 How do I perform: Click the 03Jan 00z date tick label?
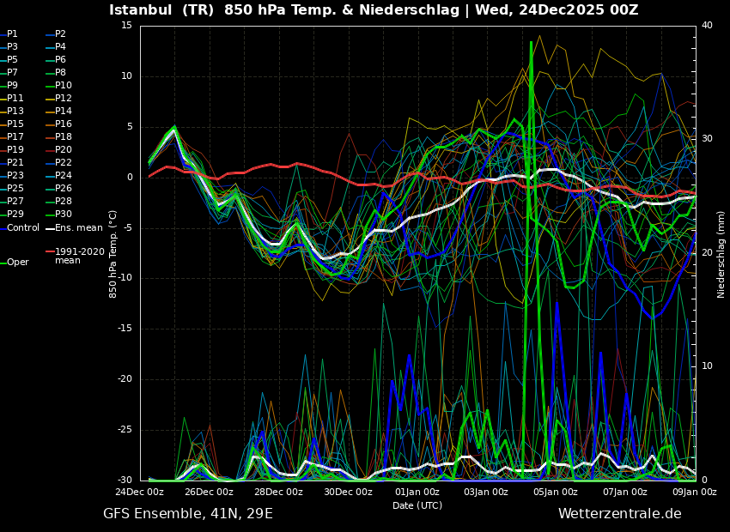(x=486, y=492)
